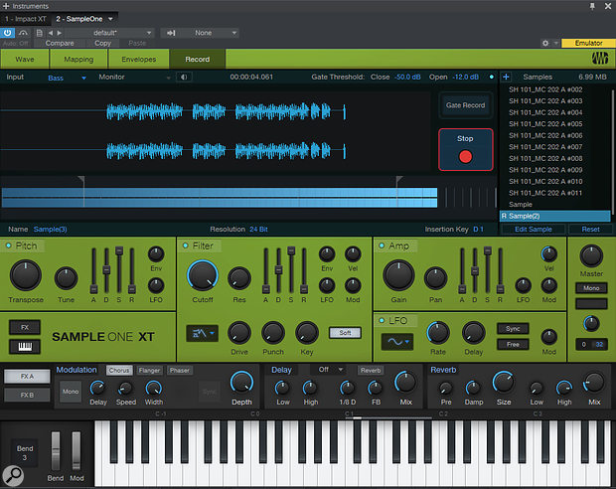Image resolution: width=616 pixels, height=489 pixels.
Task: Open the dropdown arrow beside the gear
Action: 556,43
